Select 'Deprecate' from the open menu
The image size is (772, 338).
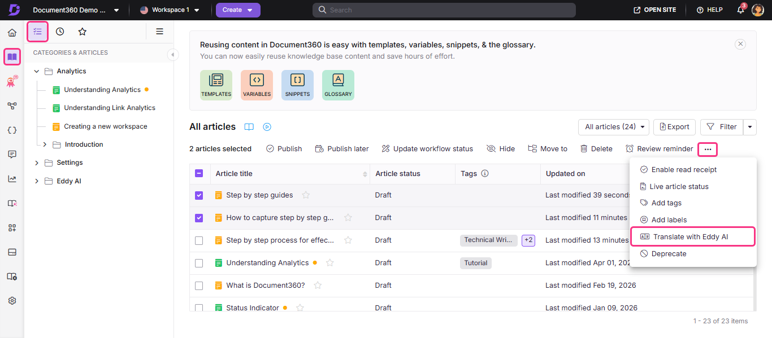click(x=669, y=253)
